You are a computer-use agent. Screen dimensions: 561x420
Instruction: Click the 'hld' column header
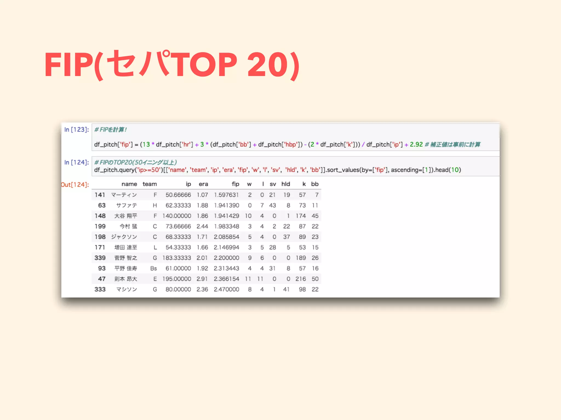click(286, 184)
